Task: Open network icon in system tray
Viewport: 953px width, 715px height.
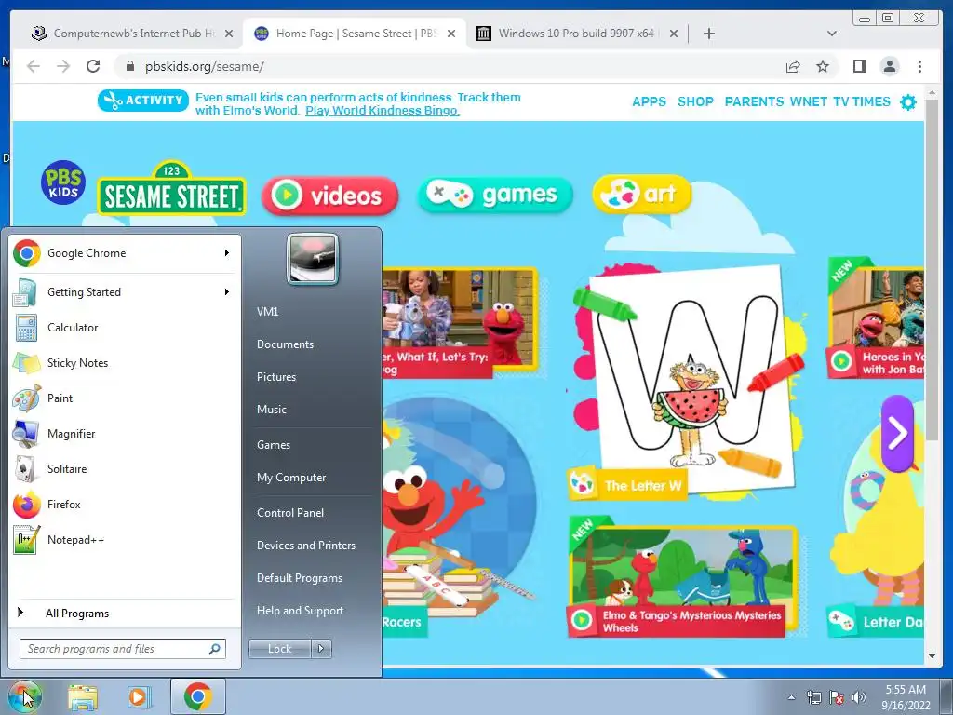Action: coord(813,697)
